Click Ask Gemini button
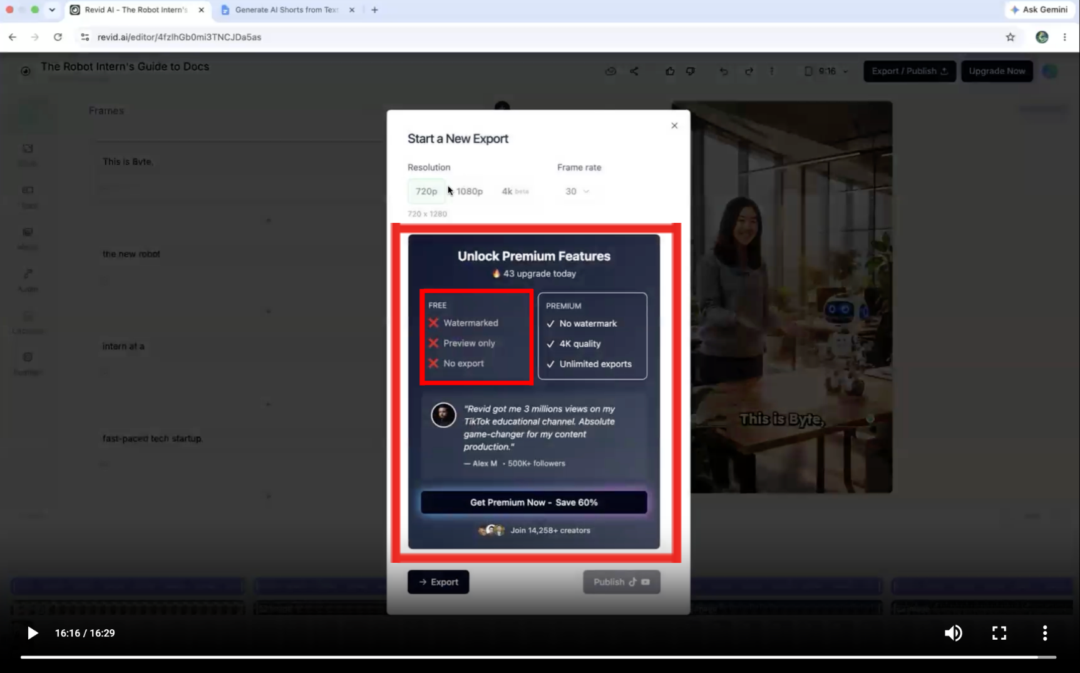 (1039, 10)
